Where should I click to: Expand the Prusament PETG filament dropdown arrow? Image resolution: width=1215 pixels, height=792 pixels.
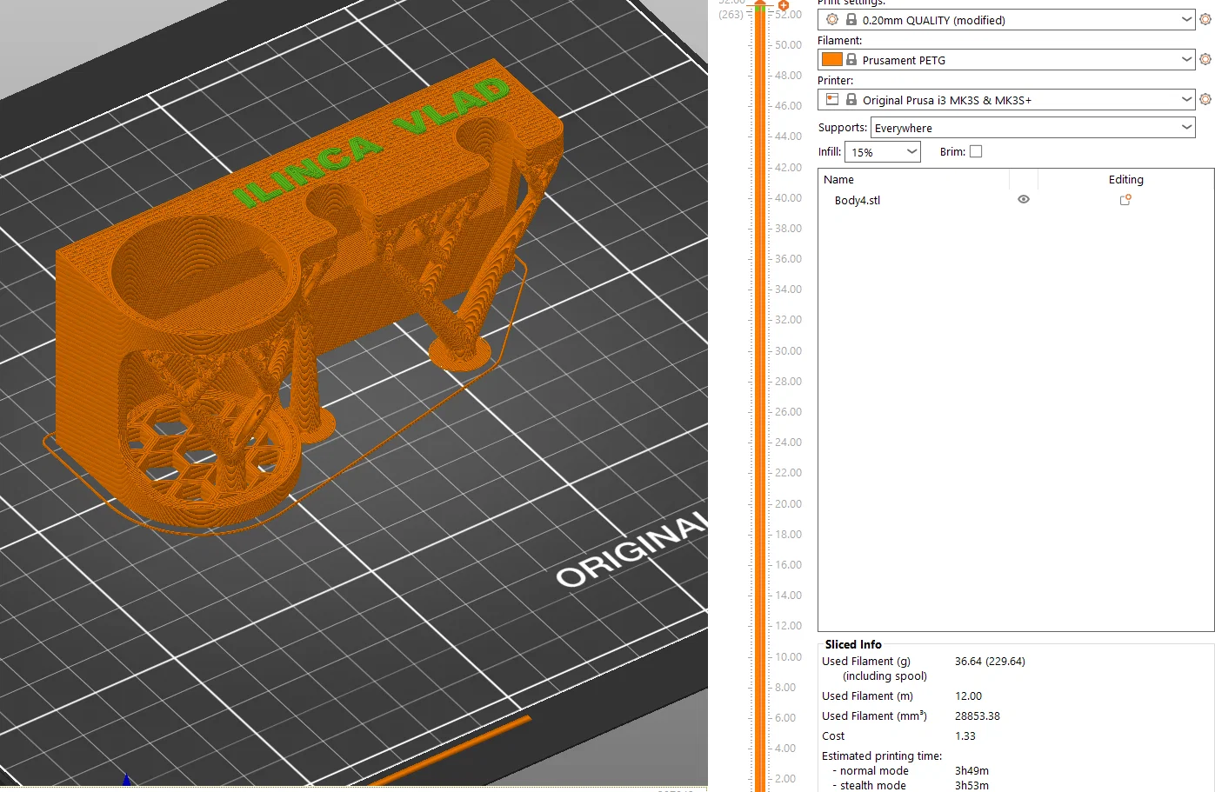tap(1187, 59)
